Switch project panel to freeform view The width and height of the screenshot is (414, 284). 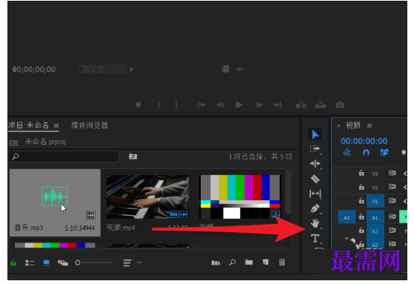(63, 262)
